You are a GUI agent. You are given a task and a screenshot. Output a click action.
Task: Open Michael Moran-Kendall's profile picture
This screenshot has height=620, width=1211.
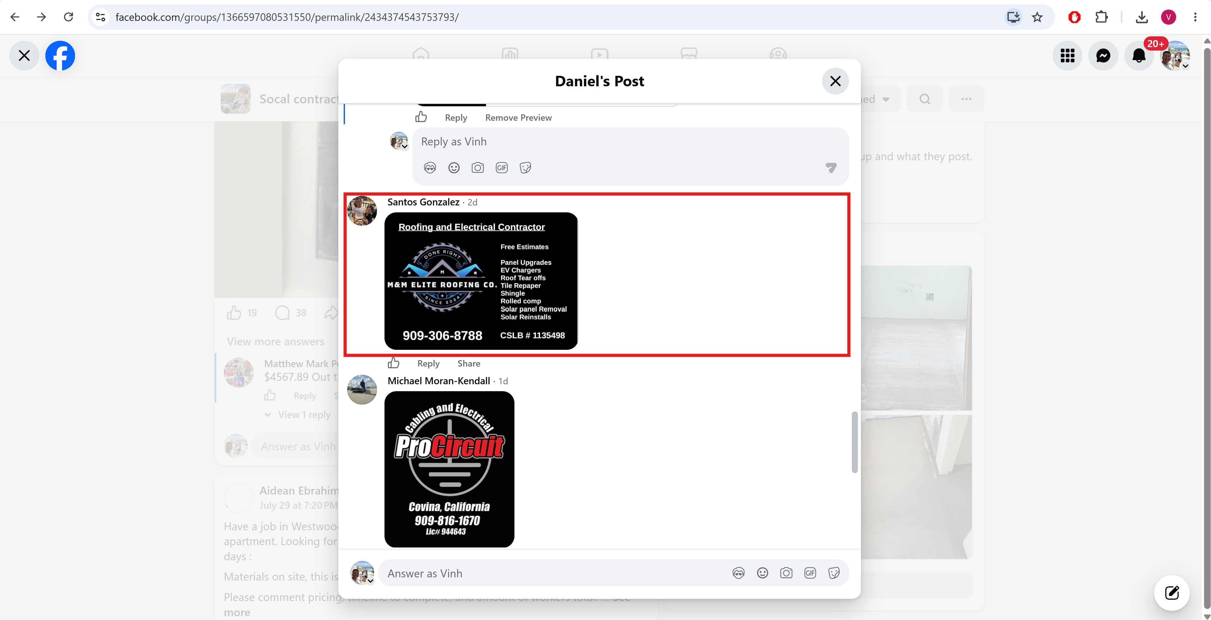point(362,389)
